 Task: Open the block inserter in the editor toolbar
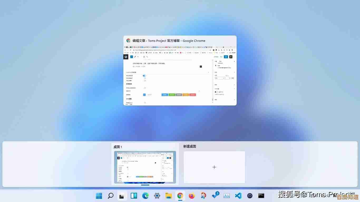click(132, 57)
